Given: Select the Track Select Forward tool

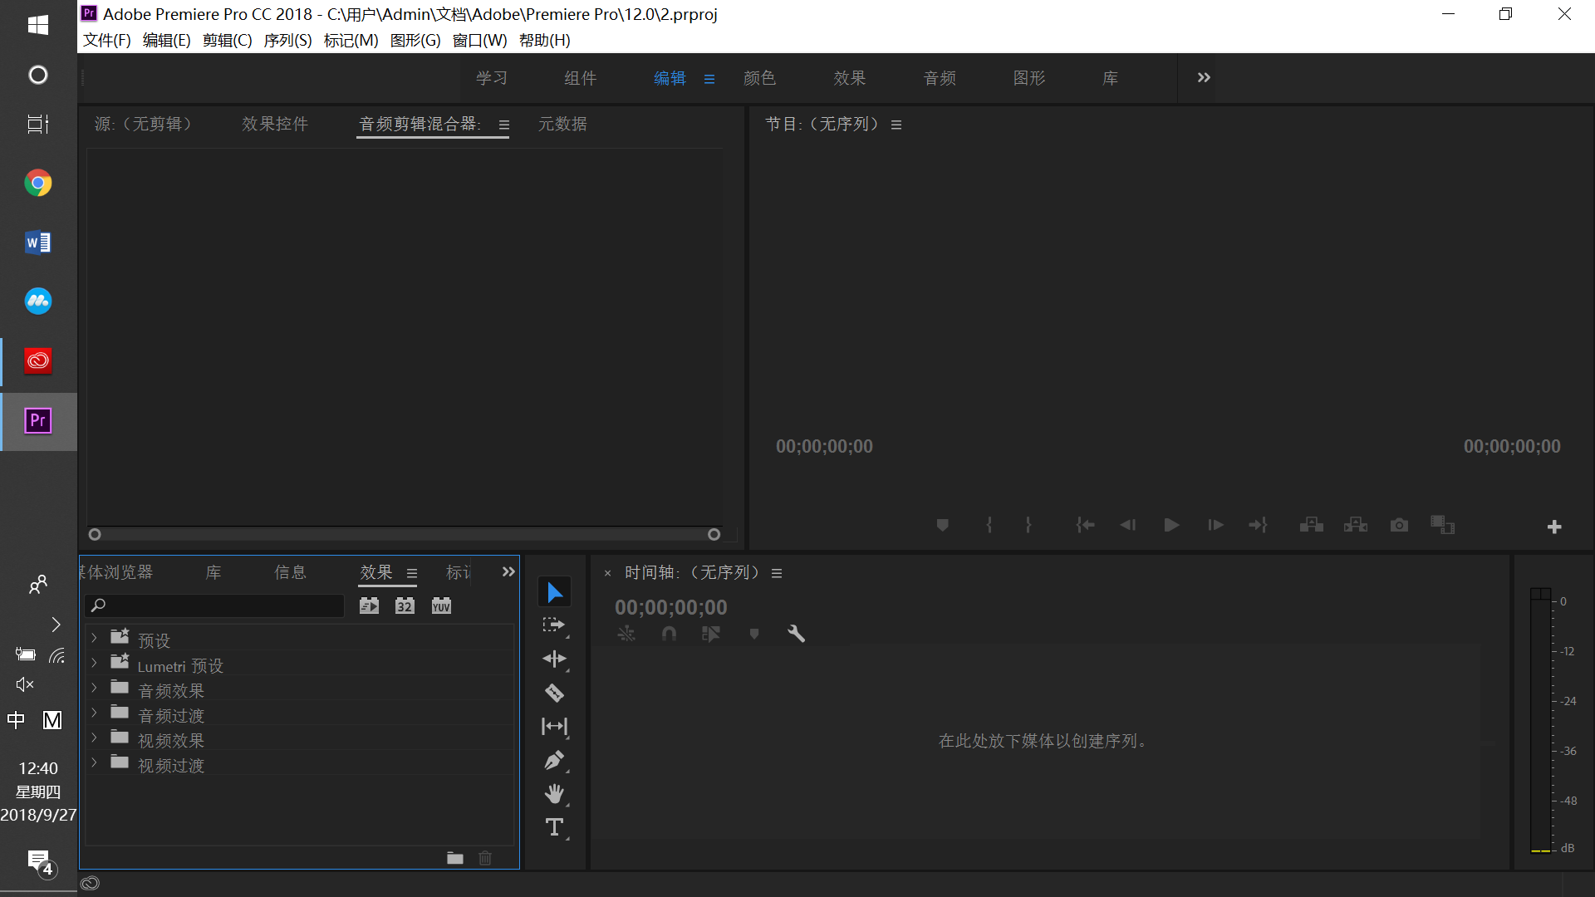Looking at the screenshot, I should pyautogui.click(x=554, y=625).
